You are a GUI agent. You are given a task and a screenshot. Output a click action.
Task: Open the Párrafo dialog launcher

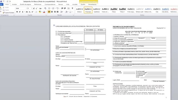click(73, 15)
